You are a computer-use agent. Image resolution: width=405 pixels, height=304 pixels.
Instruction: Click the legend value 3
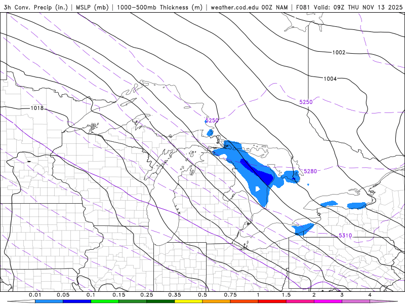[342, 295]
